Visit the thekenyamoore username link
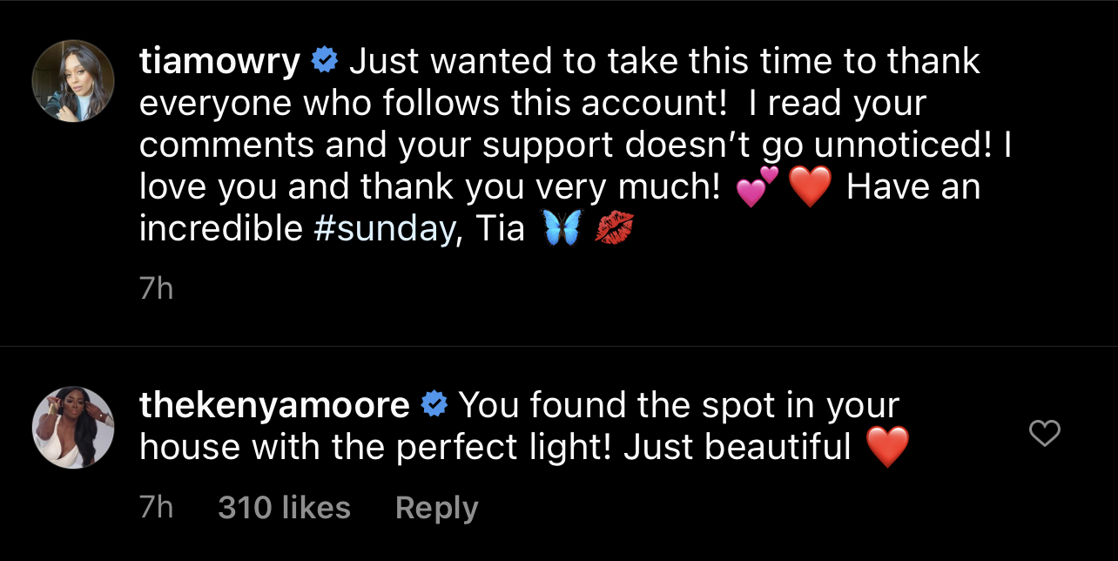The width and height of the screenshot is (1118, 561). click(274, 405)
